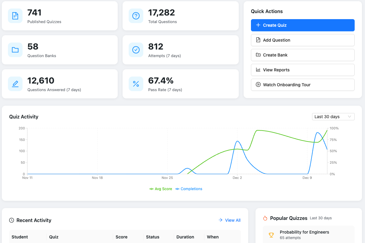Open the Probability for Engineers quiz

click(304, 232)
